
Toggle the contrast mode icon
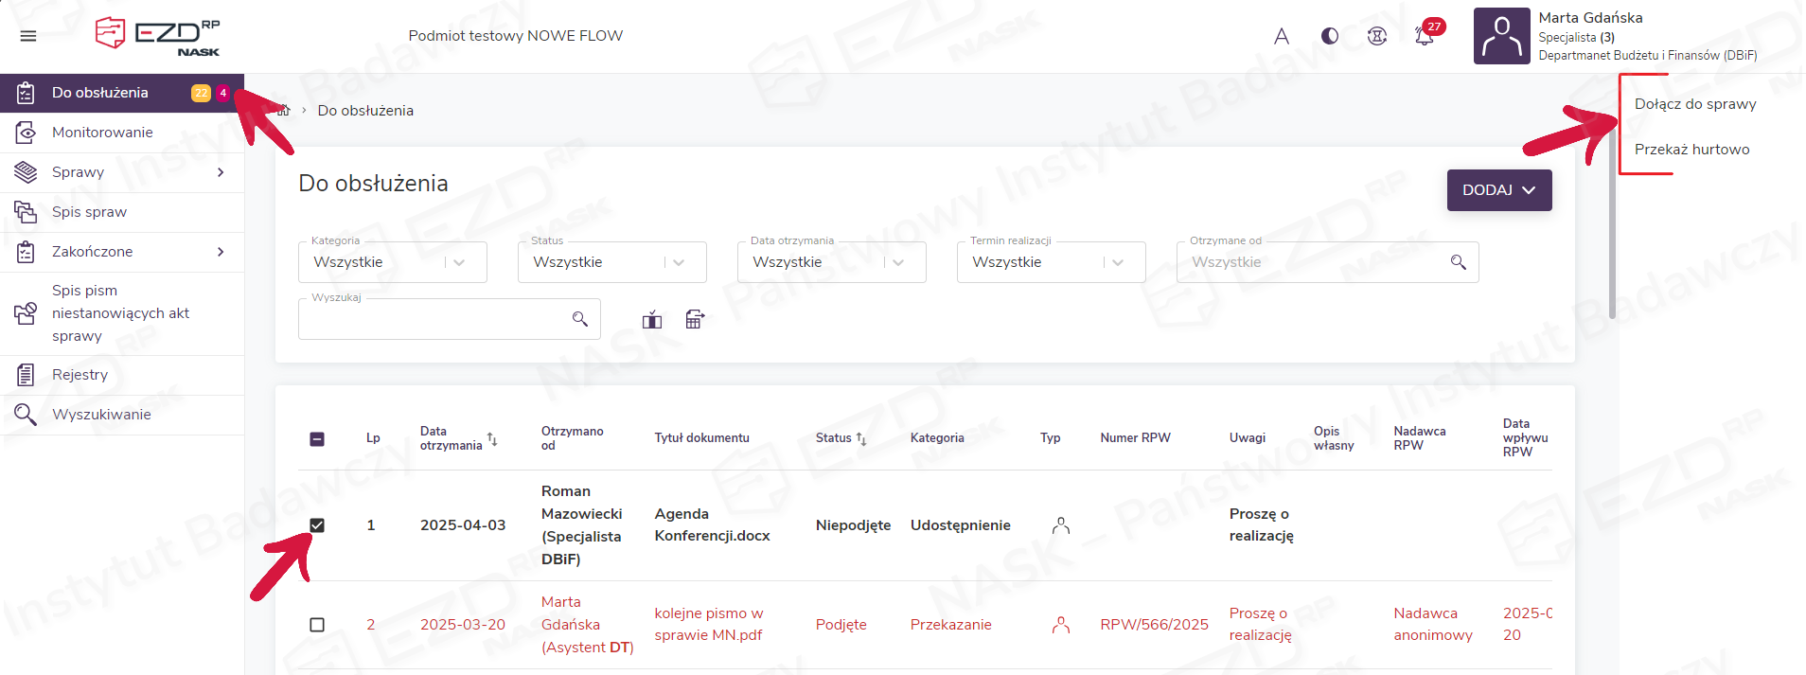pyautogui.click(x=1330, y=36)
